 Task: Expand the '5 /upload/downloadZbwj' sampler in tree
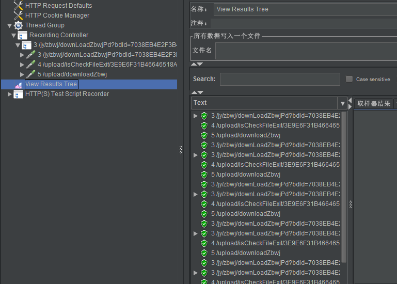click(22, 74)
